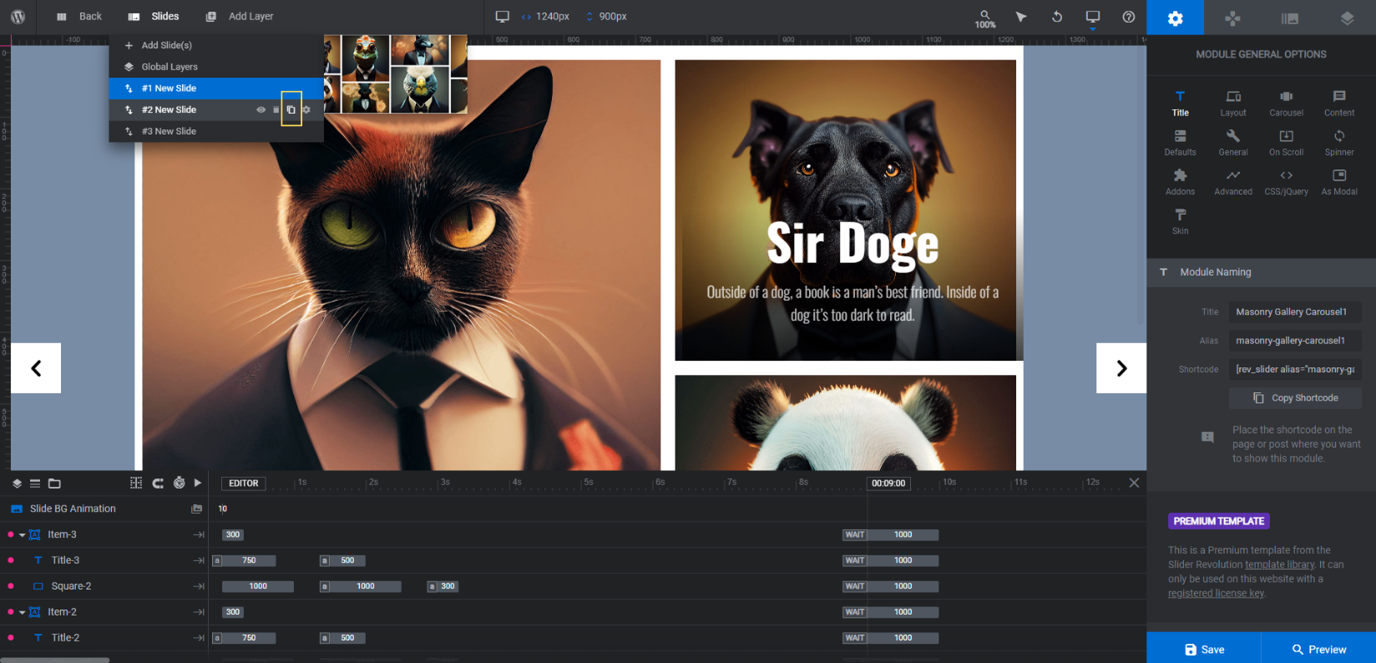This screenshot has width=1376, height=663.
Task: Play the timeline animation
Action: (x=198, y=483)
